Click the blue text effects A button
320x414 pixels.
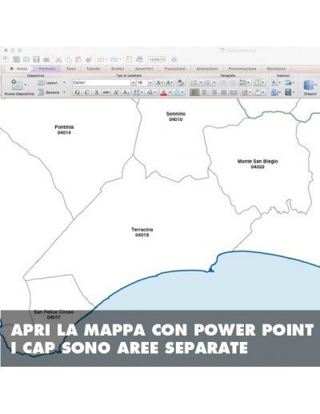(x=177, y=92)
